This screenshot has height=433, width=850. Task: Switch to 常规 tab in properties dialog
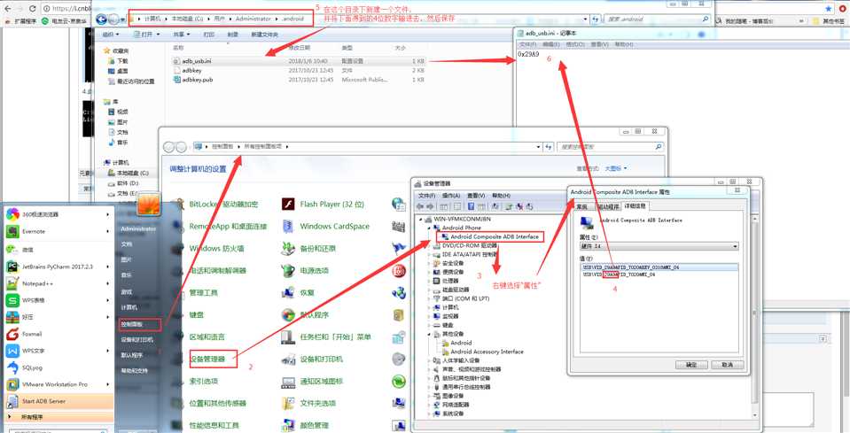(x=582, y=206)
